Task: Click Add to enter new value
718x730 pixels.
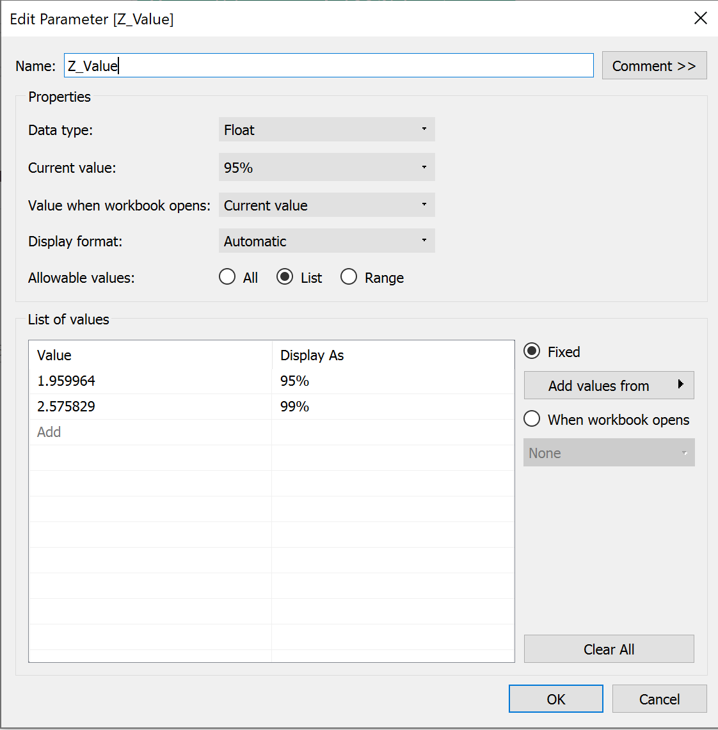Action: pos(49,432)
